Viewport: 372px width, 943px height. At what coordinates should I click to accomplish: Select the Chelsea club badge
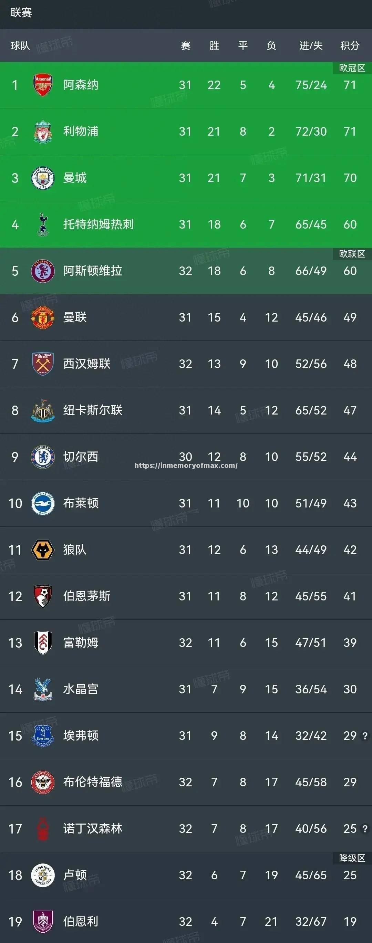(43, 457)
